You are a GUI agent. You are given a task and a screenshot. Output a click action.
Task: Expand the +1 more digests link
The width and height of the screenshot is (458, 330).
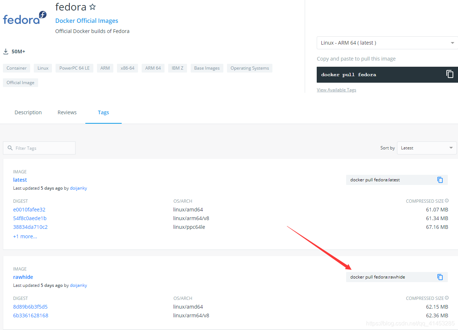tap(25, 236)
